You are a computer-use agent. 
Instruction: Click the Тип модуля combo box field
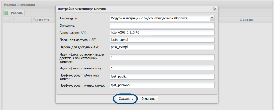160,18
